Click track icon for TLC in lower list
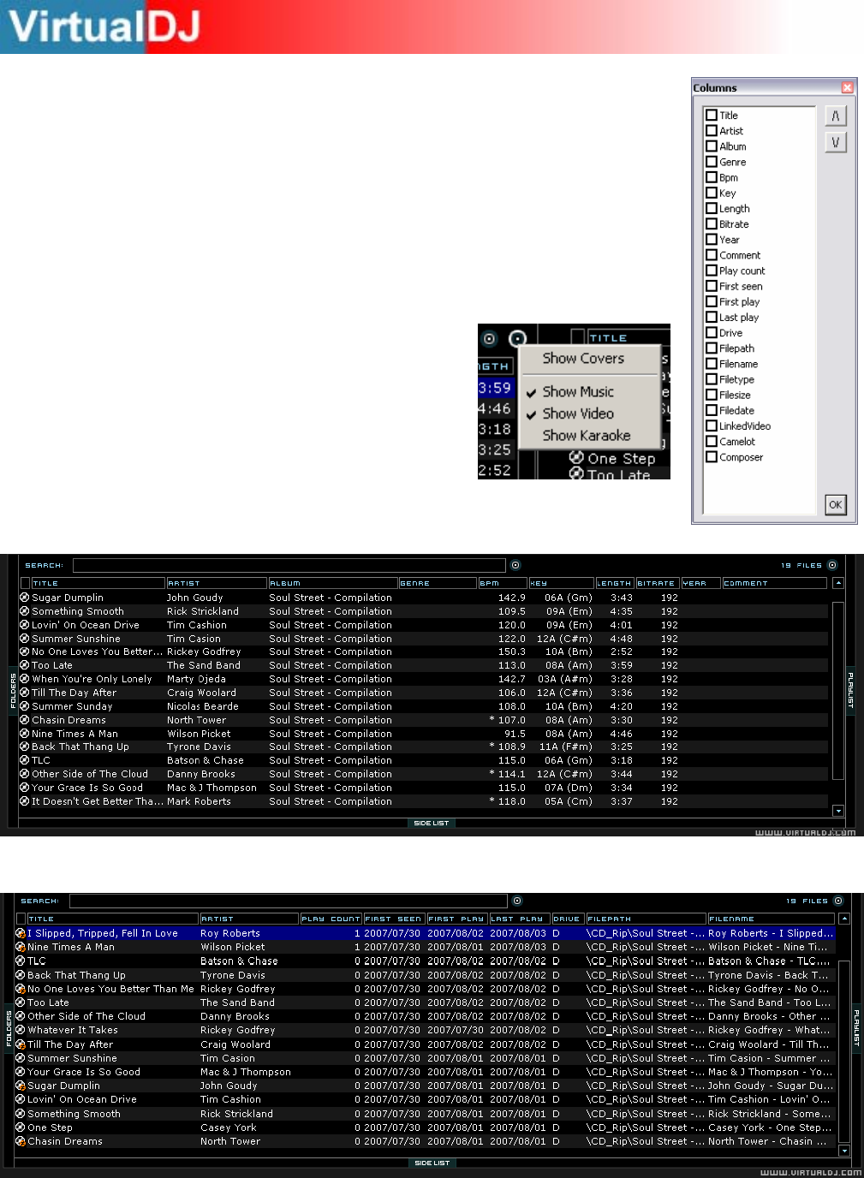This screenshot has width=864, height=1178. tap(21, 961)
